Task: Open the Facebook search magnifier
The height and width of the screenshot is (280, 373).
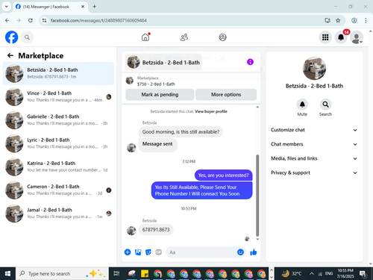Action: point(27,37)
